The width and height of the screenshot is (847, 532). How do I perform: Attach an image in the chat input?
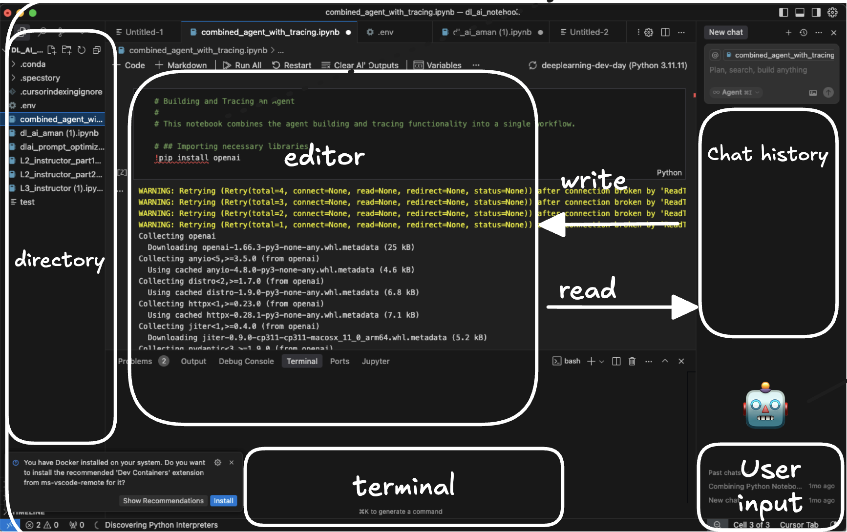point(812,92)
